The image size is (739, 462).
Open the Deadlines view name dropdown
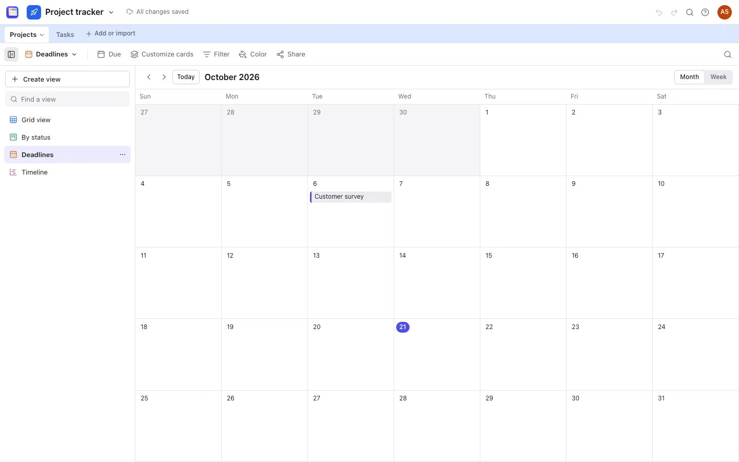tap(51, 54)
